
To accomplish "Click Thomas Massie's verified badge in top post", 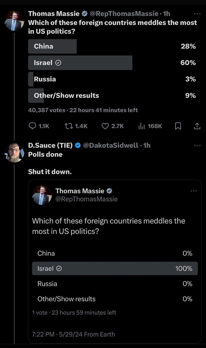I will (84, 14).
